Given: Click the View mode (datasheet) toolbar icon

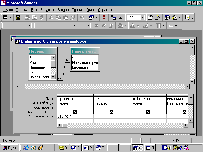Looking at the screenshot, I should click(5, 17).
